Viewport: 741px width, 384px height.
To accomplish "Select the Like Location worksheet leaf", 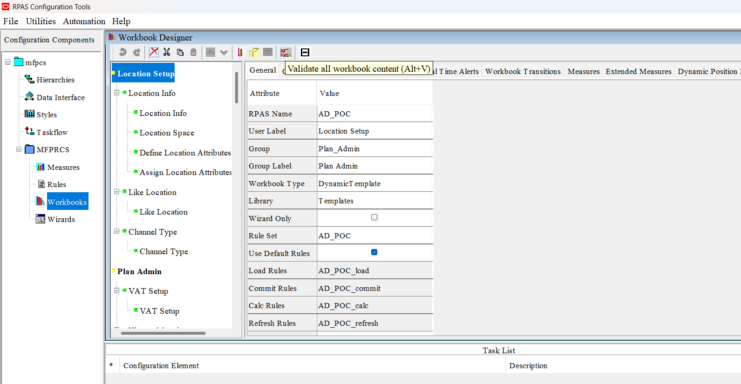I will tap(163, 212).
